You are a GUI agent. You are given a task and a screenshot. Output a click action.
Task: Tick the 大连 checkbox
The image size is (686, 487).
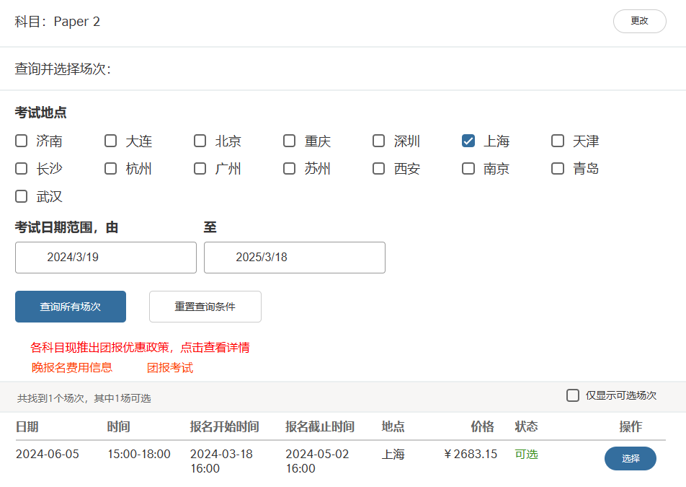click(x=111, y=141)
